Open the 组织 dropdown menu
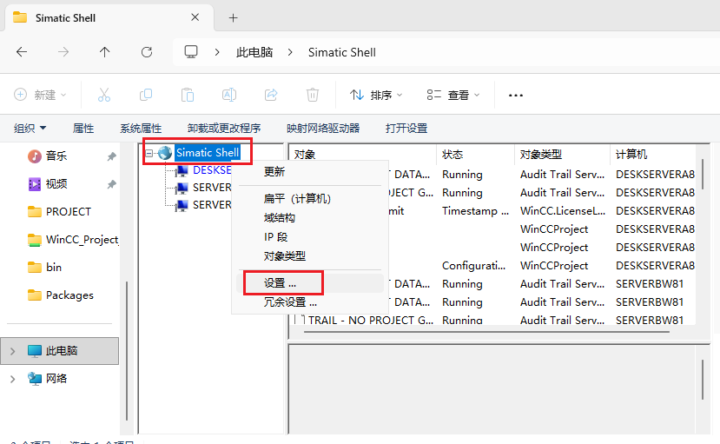The width and height of the screenshot is (720, 444). (x=30, y=128)
